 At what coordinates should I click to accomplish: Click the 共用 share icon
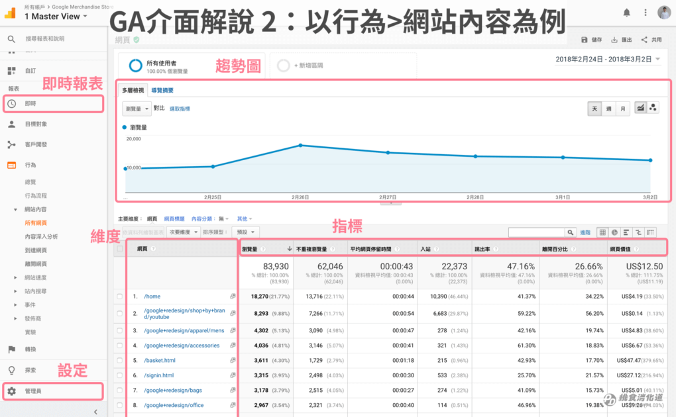click(x=644, y=40)
